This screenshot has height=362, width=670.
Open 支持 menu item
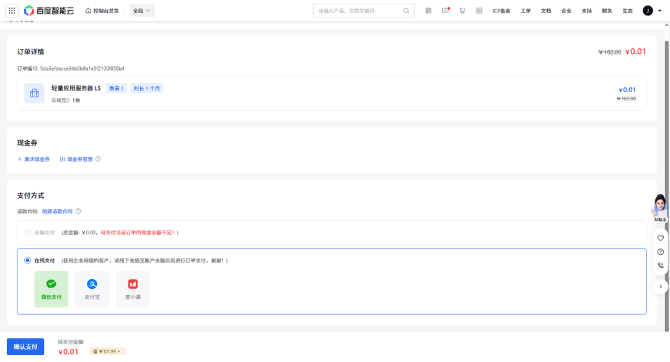(587, 11)
